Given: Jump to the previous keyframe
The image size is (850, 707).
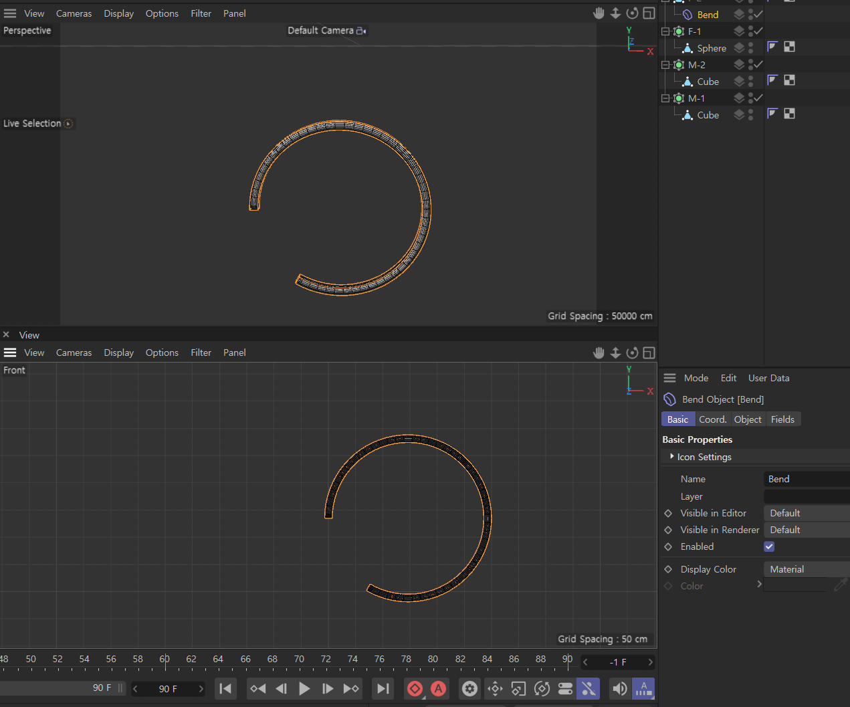Looking at the screenshot, I should [x=258, y=688].
